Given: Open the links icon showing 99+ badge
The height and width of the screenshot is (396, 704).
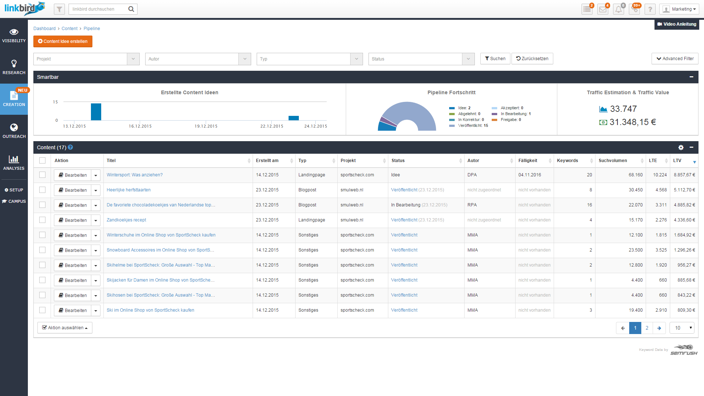Looking at the screenshot, I should [634, 9].
